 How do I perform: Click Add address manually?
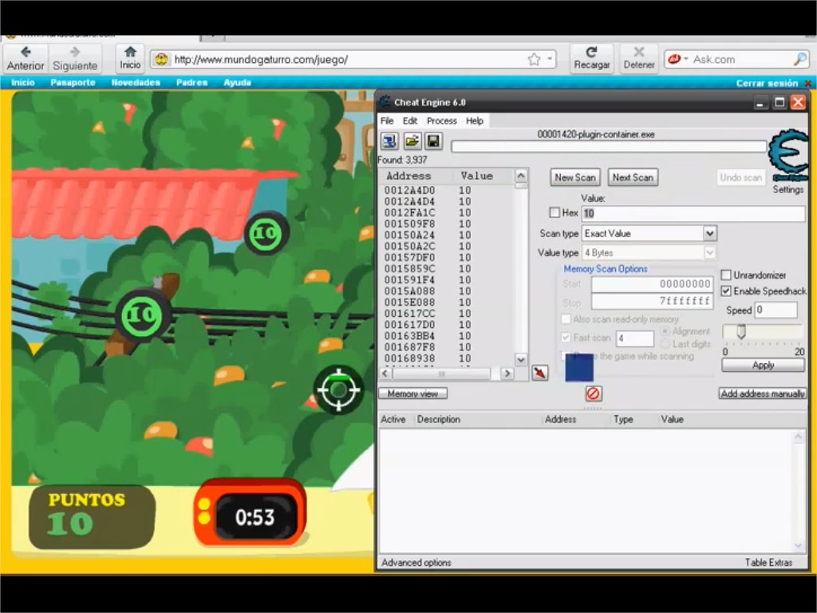coord(763,394)
